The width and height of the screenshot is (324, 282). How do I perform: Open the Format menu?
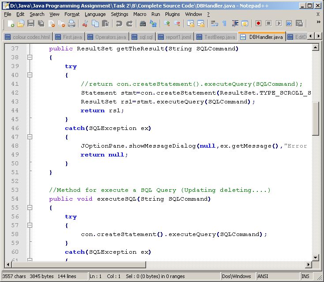(72, 14)
